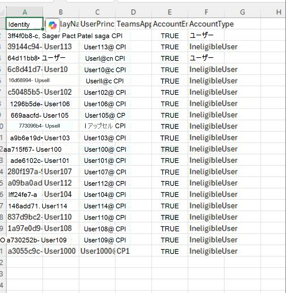Click the TeamsApp header cell
286x293 pixels.
133,24
